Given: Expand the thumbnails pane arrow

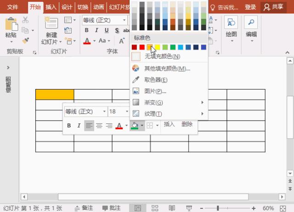Looking at the screenshot, I should (8, 67).
